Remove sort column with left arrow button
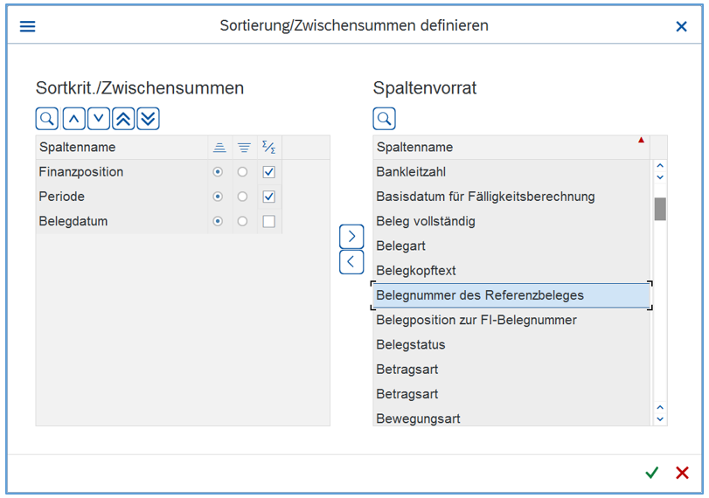 tap(351, 261)
